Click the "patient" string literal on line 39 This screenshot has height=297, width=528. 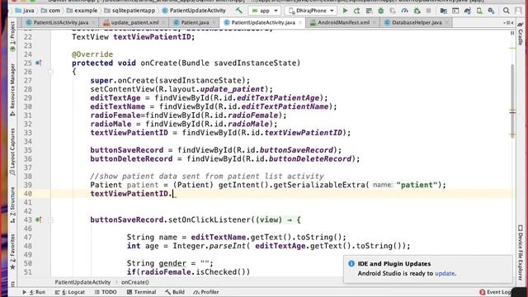pyautogui.click(x=417, y=185)
